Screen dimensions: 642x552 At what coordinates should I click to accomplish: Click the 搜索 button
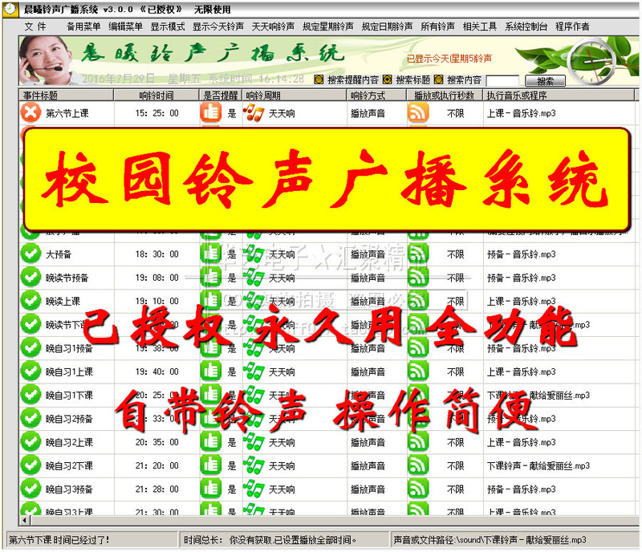[x=545, y=81]
